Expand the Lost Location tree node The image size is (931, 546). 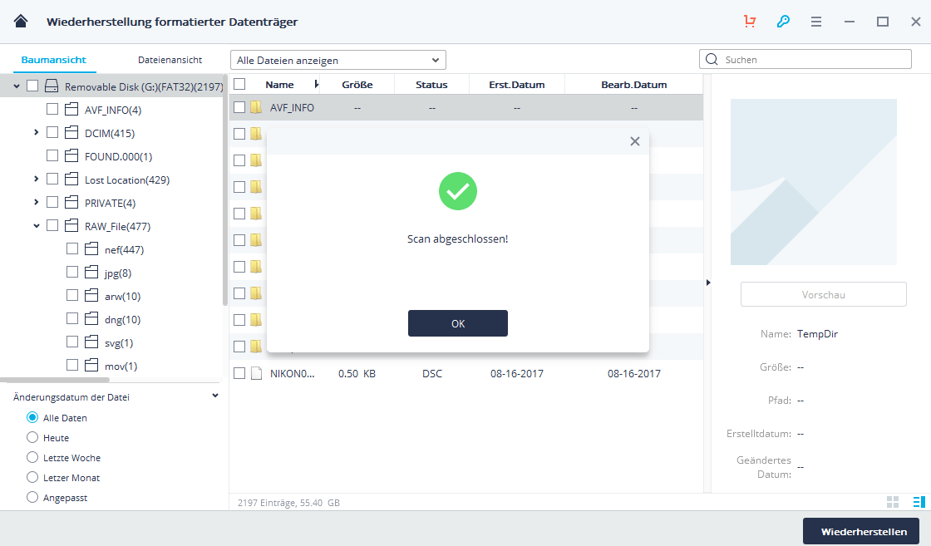point(37,180)
